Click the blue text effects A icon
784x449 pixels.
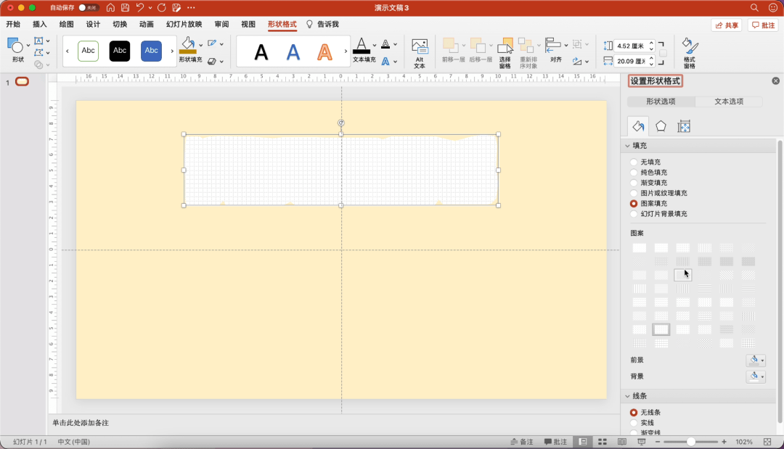coord(385,62)
